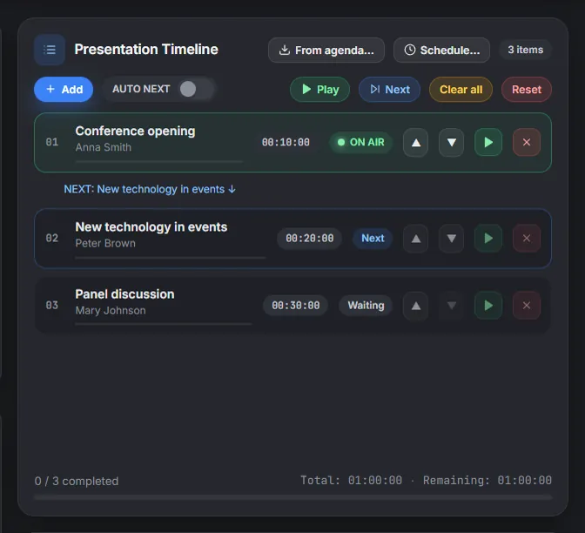The width and height of the screenshot is (585, 533).
Task: Follow the NEXT: New technology in events link
Action: (x=150, y=189)
